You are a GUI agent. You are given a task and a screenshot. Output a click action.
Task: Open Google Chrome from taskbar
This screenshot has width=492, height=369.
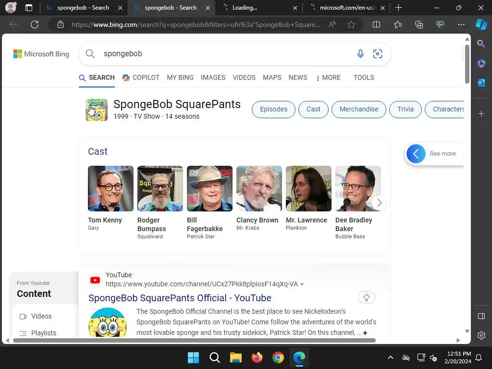278,357
